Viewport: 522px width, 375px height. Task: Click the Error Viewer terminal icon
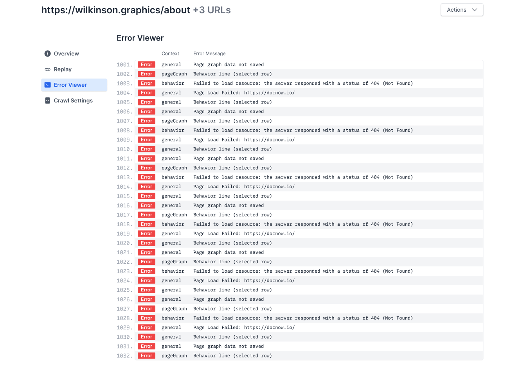tap(47, 85)
